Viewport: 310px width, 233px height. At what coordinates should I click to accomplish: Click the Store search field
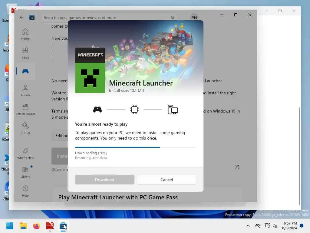tap(109, 18)
